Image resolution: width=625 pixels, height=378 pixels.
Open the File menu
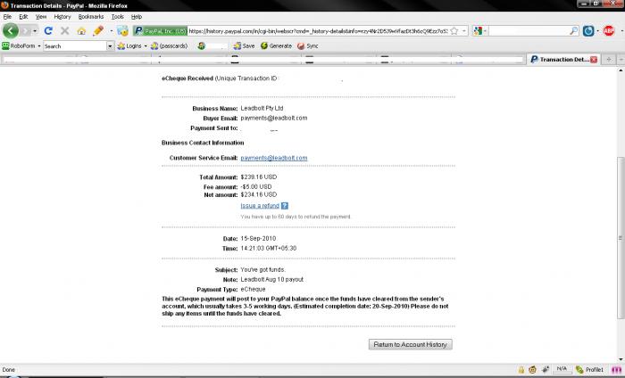point(7,17)
